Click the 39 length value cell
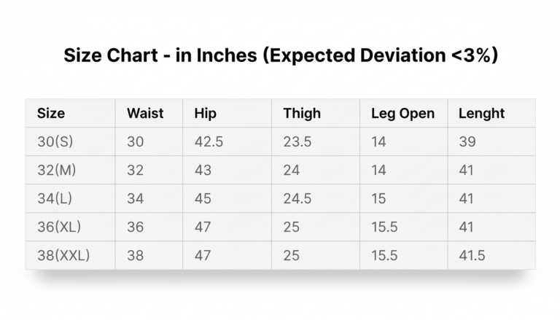 tap(467, 141)
